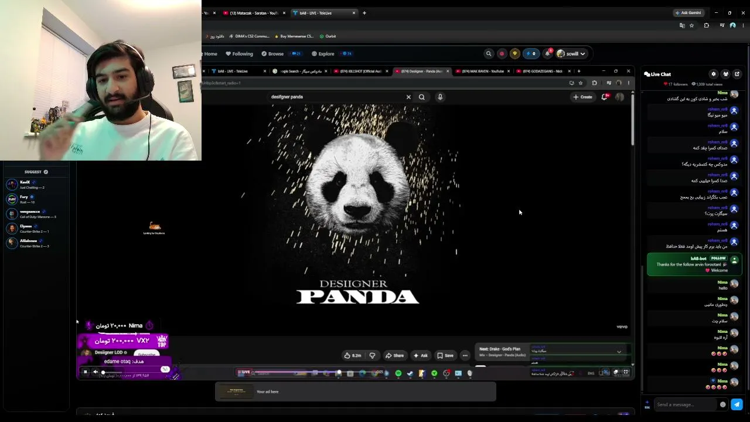Toggle stream fullscreen button

[x=626, y=372]
